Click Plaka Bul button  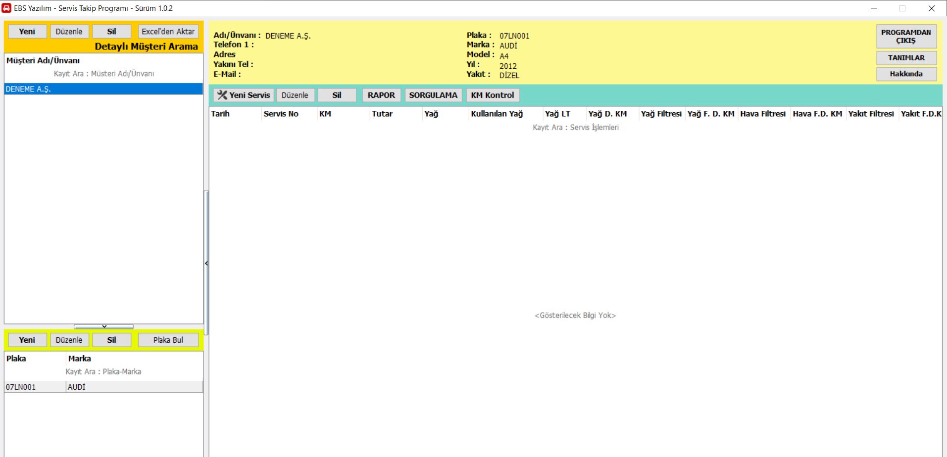[168, 340]
